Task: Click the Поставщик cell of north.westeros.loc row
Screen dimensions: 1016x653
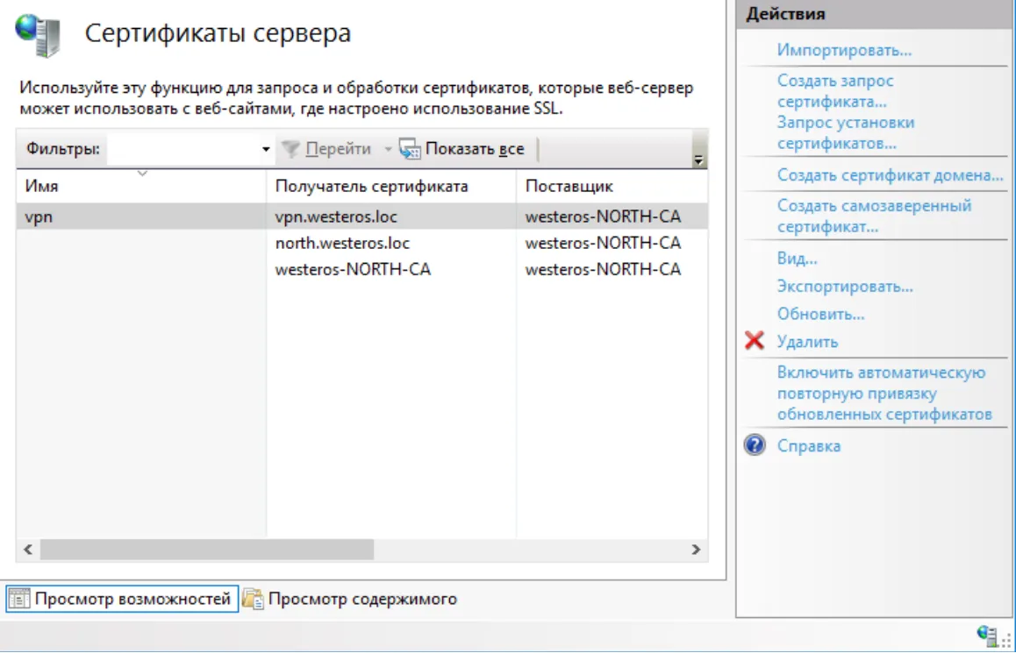Action: [x=603, y=243]
